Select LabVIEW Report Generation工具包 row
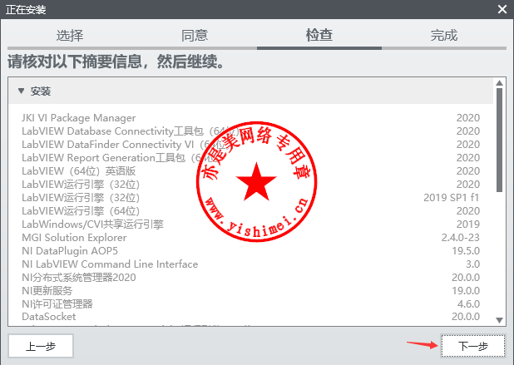This screenshot has width=514, height=365. click(x=251, y=158)
